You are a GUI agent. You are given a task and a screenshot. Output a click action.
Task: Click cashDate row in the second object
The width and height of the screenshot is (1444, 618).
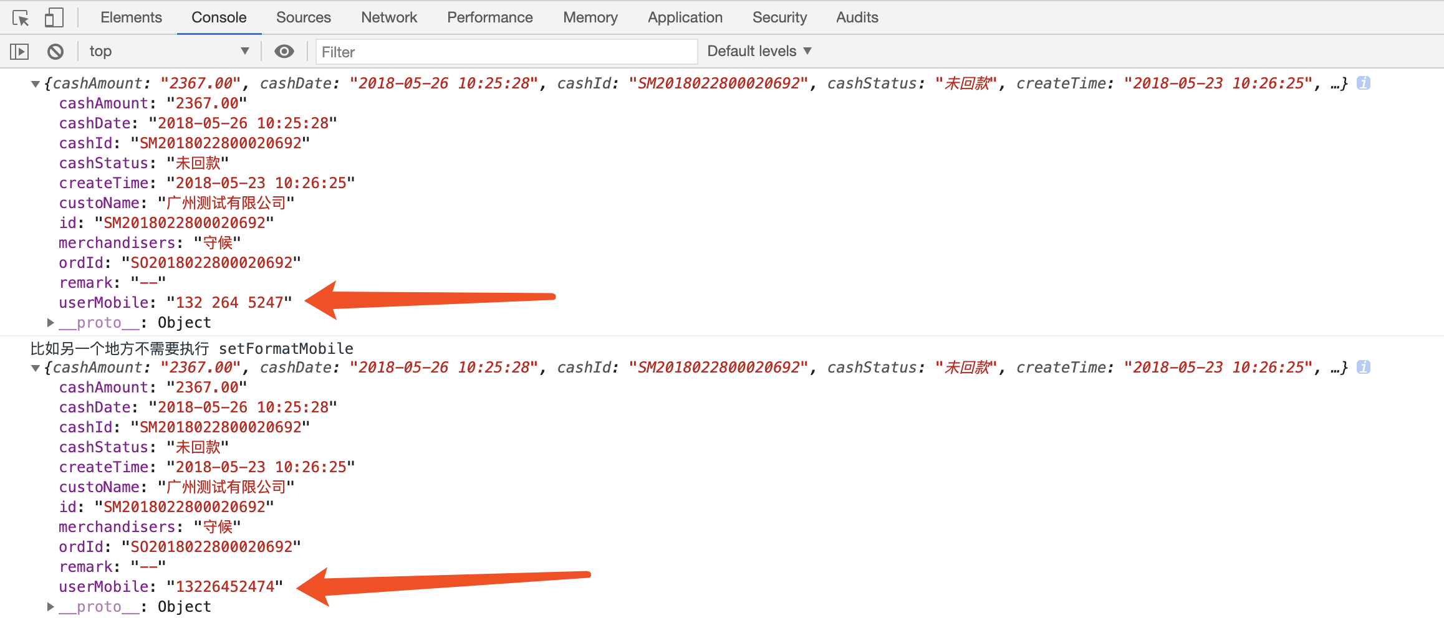(198, 407)
